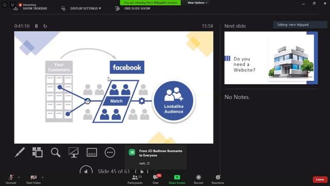Screen dimensions: 330x186
Task: Click the JB avatar in chat popup
Action: tap(132, 152)
